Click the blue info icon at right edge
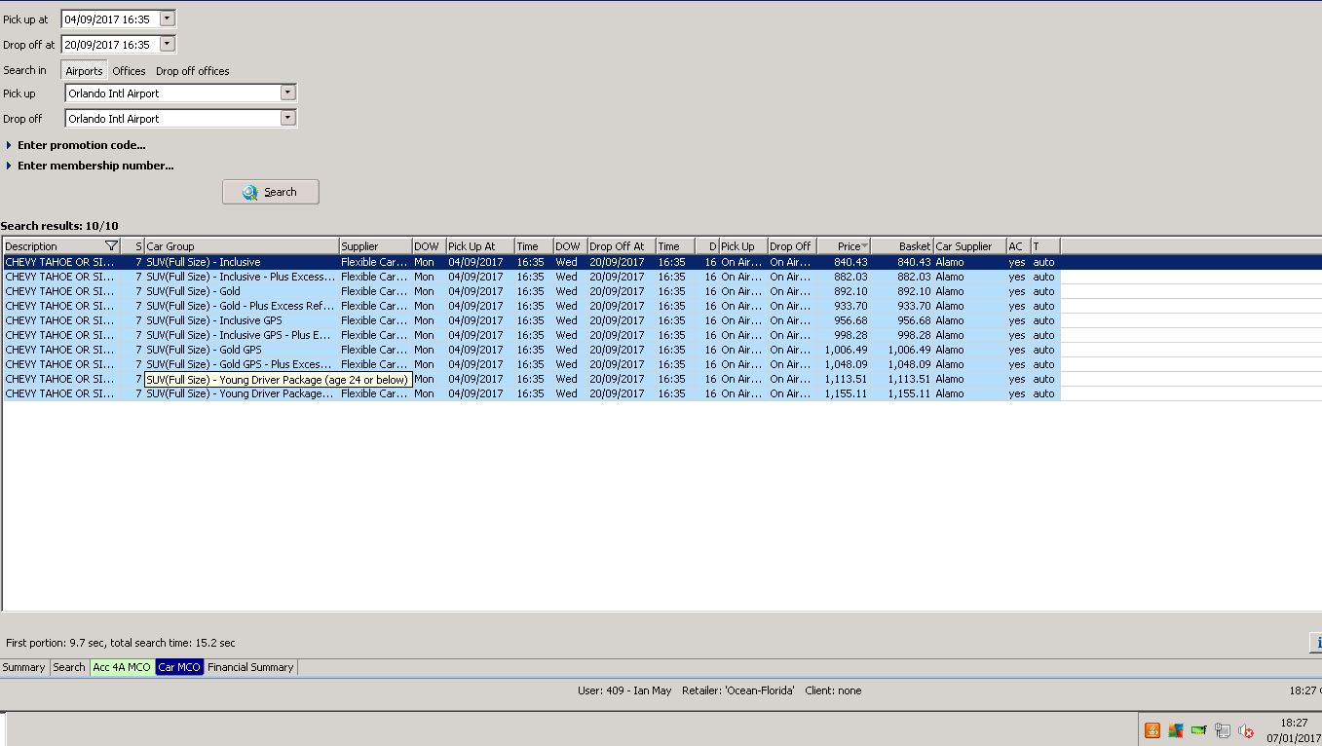Image resolution: width=1322 pixels, height=746 pixels. coord(1316,643)
